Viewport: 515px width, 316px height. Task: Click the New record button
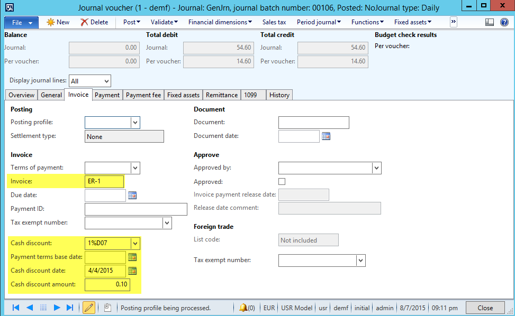(58, 22)
